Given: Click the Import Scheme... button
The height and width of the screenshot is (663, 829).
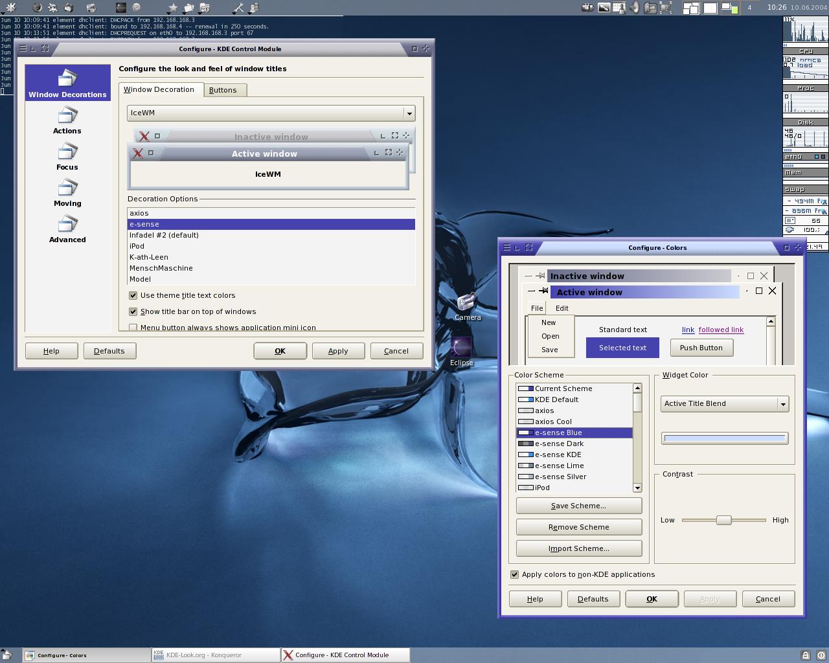Looking at the screenshot, I should point(578,548).
